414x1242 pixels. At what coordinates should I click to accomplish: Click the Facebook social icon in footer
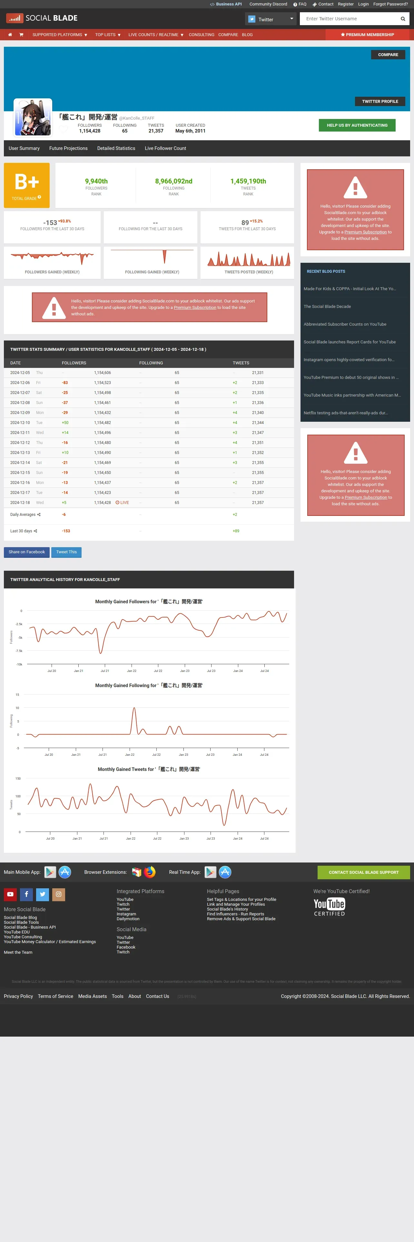point(26,894)
